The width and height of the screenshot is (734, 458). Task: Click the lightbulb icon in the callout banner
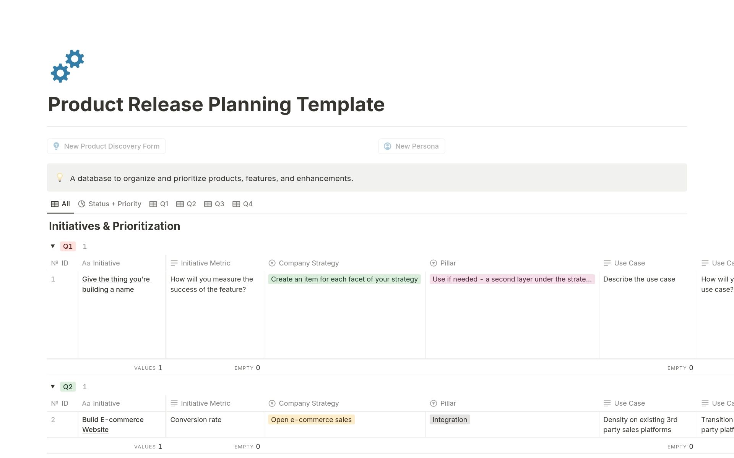tap(60, 178)
